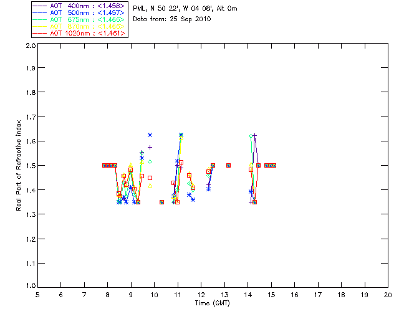Click the 'Real Part of Refractive index' axis title
Image resolution: width=399 pixels, height=319 pixels.
click(x=18, y=166)
